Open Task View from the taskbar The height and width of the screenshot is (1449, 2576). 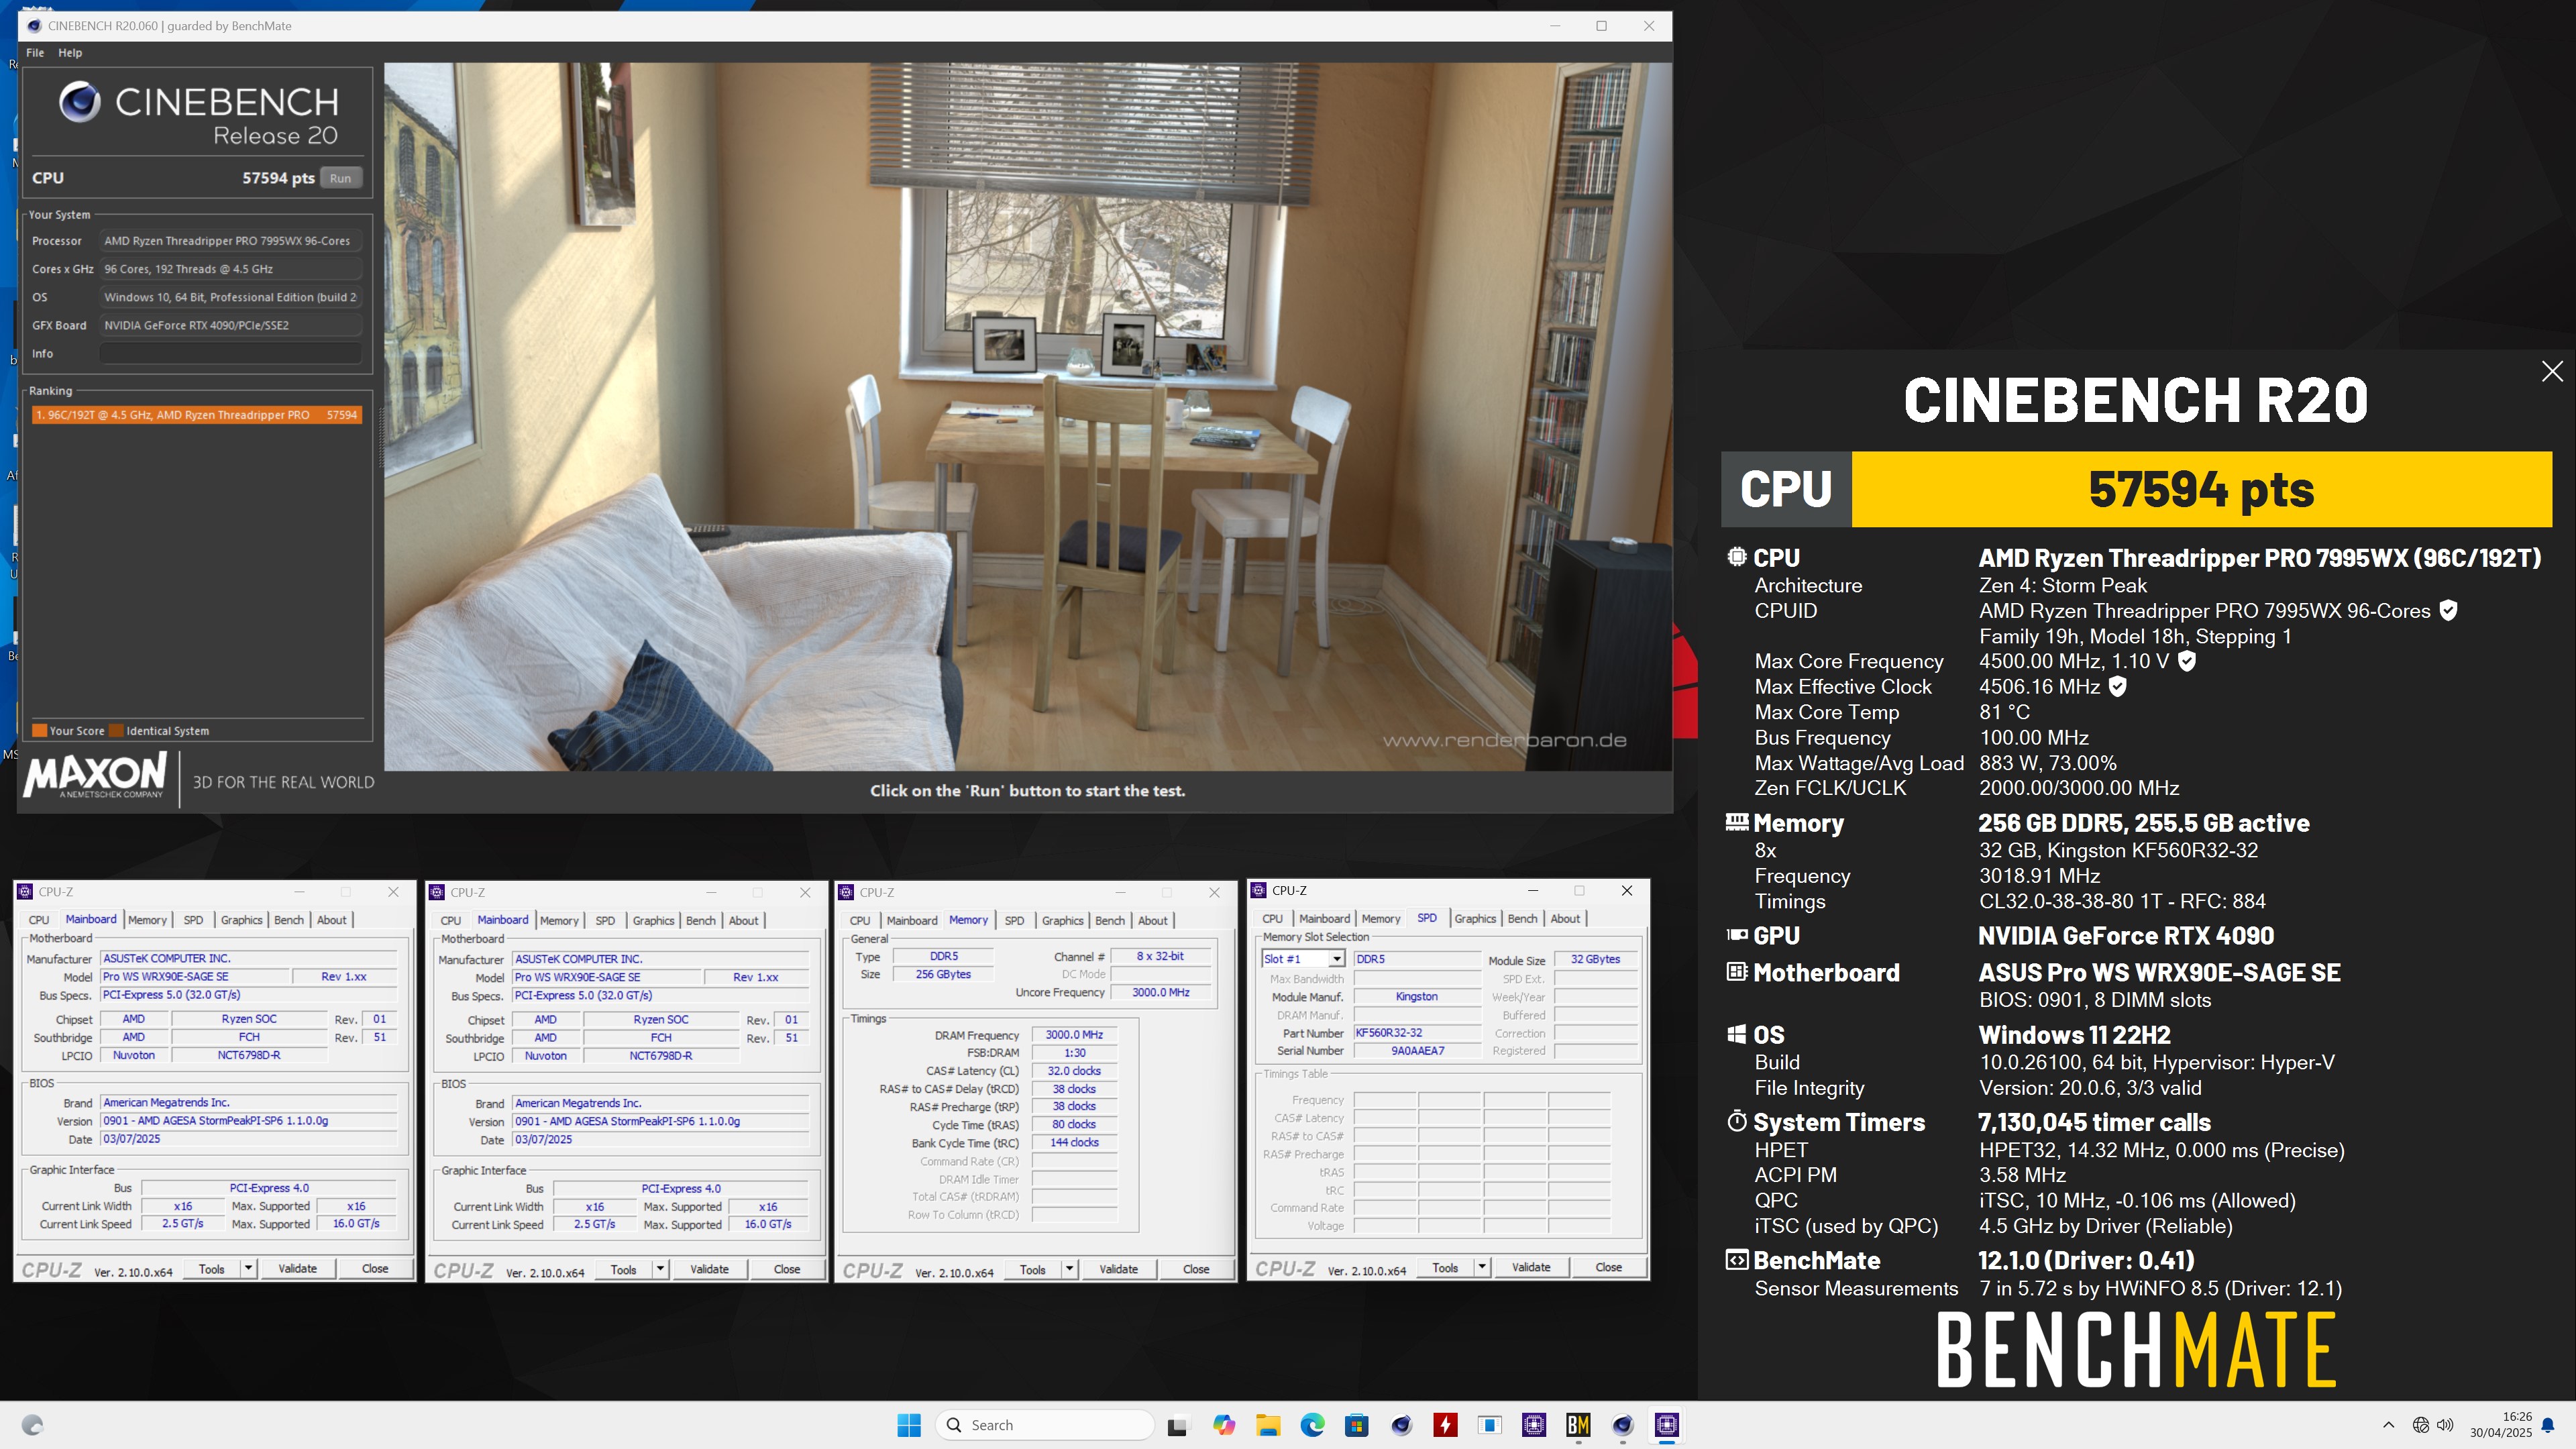[1178, 1425]
